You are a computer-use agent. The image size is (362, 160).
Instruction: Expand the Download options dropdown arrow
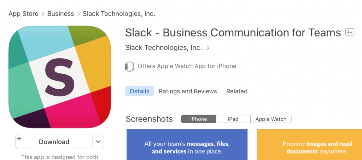point(98,142)
